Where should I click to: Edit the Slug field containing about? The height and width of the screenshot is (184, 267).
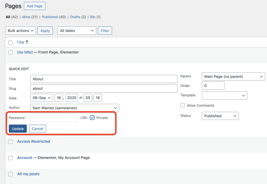pyautogui.click(x=104, y=89)
